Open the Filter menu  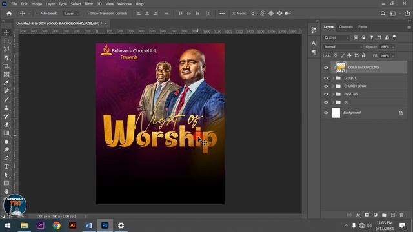click(89, 4)
